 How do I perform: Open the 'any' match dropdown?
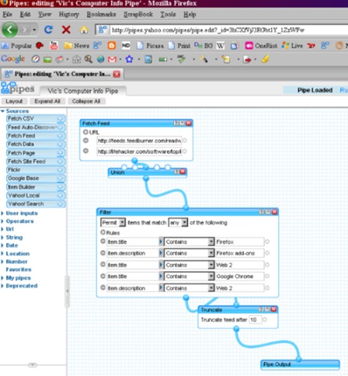pyautogui.click(x=178, y=222)
